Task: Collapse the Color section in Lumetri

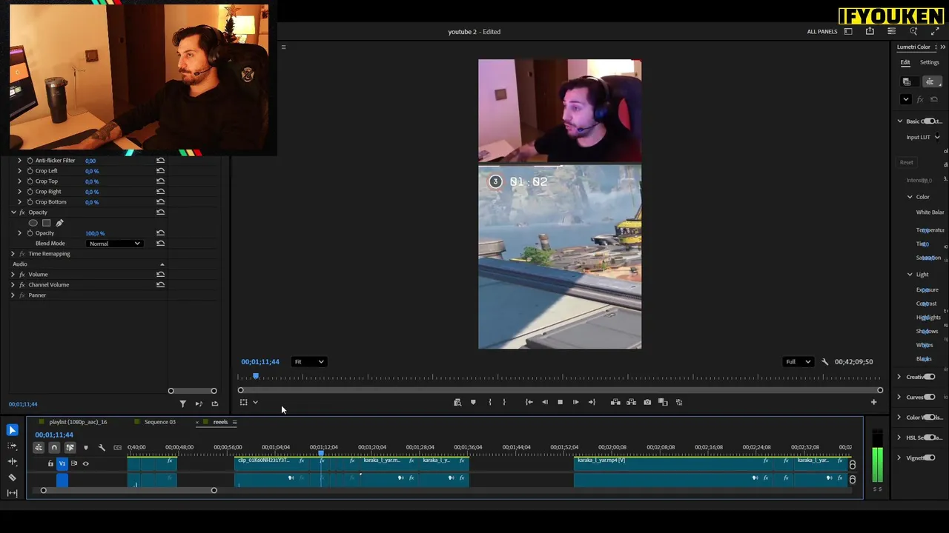Action: (x=910, y=197)
